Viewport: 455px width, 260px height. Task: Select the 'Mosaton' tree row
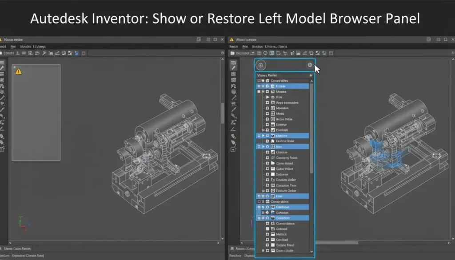[x=283, y=108]
